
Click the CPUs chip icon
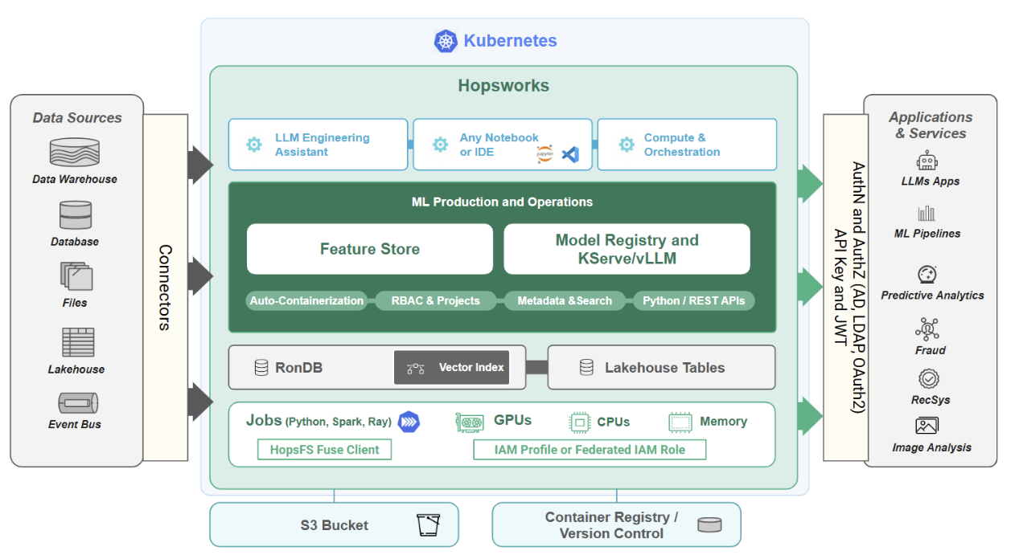click(580, 422)
